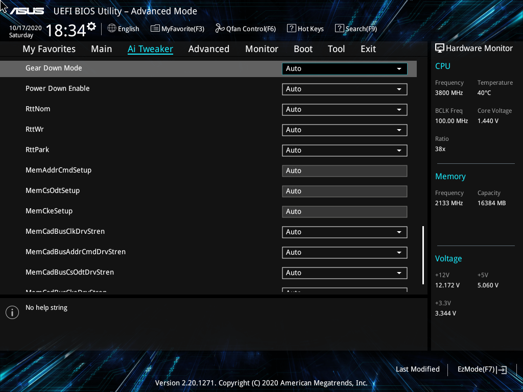Click the Last Modified button
The height and width of the screenshot is (392, 523).
coord(418,370)
